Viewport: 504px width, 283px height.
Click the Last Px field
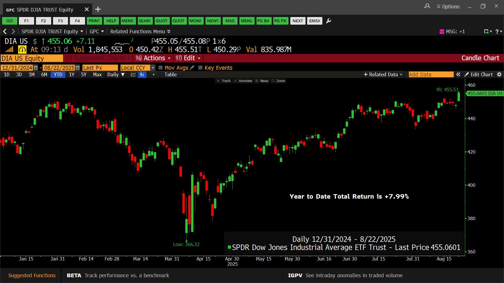[100, 68]
